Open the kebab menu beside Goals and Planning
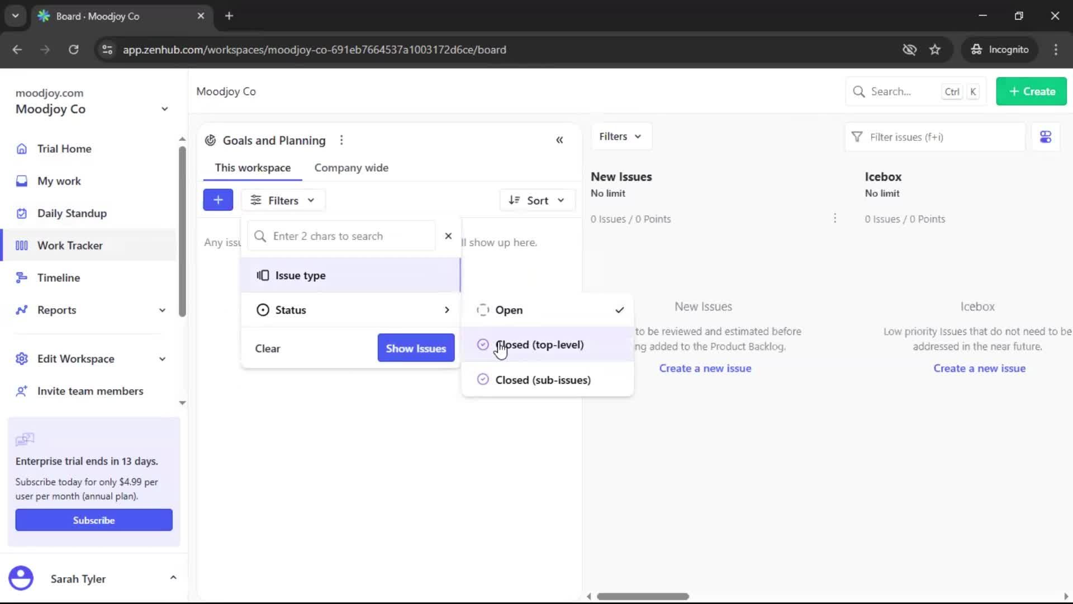The height and width of the screenshot is (604, 1073). tap(341, 140)
